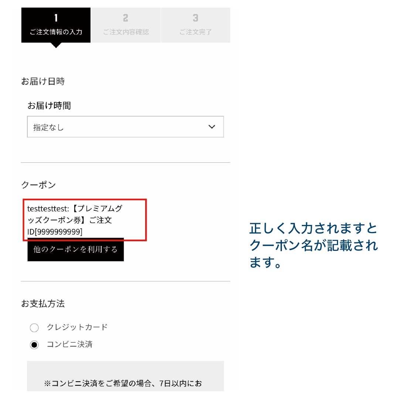The image size is (399, 399).
Task: Click the step number 1 icon
Action: (56, 18)
